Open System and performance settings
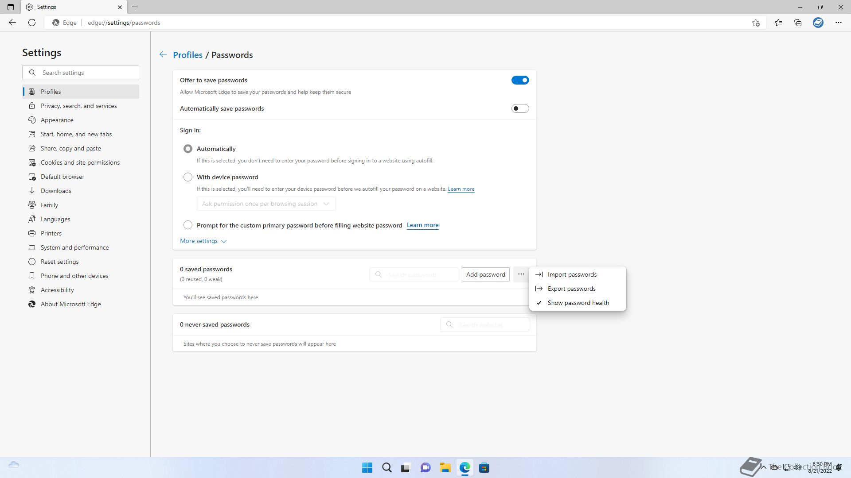The width and height of the screenshot is (851, 478). [x=81, y=247]
